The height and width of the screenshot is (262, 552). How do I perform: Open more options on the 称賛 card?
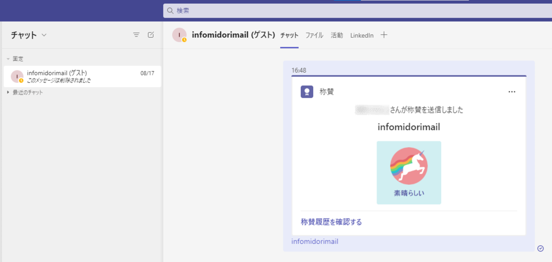(512, 92)
